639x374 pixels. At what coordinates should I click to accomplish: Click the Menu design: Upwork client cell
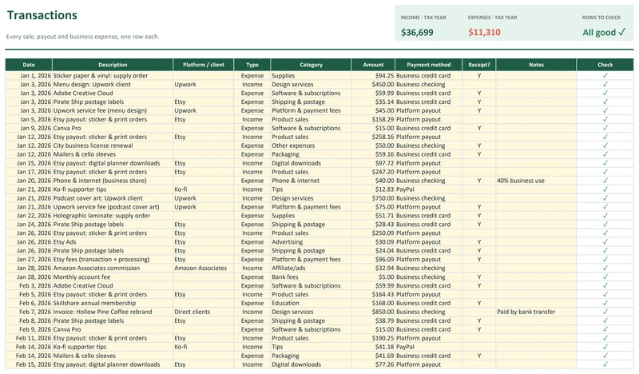click(x=113, y=85)
